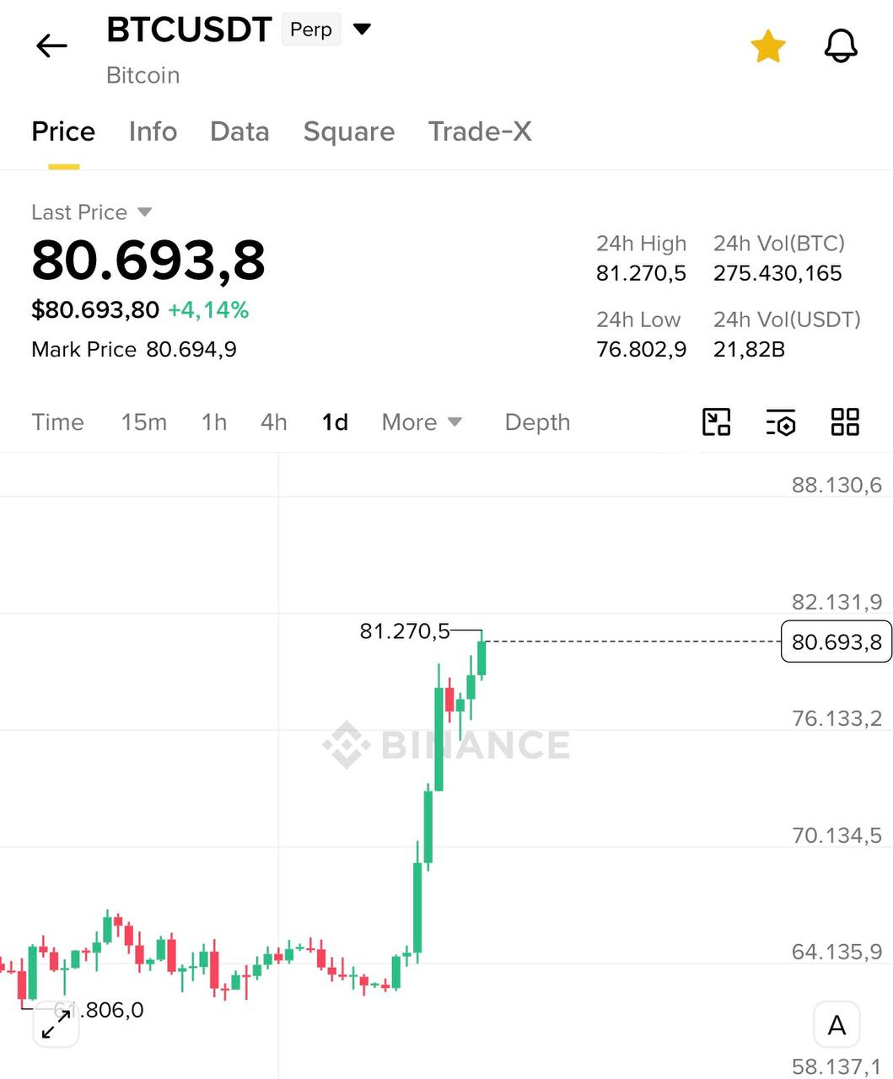This screenshot has height=1079, width=893.
Task: Click the 80.693,8 current price marker
Action: point(837,641)
